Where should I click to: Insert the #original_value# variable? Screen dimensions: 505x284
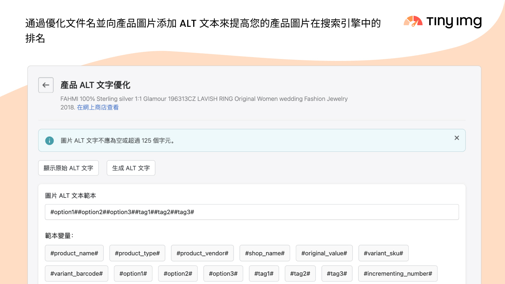(324, 253)
